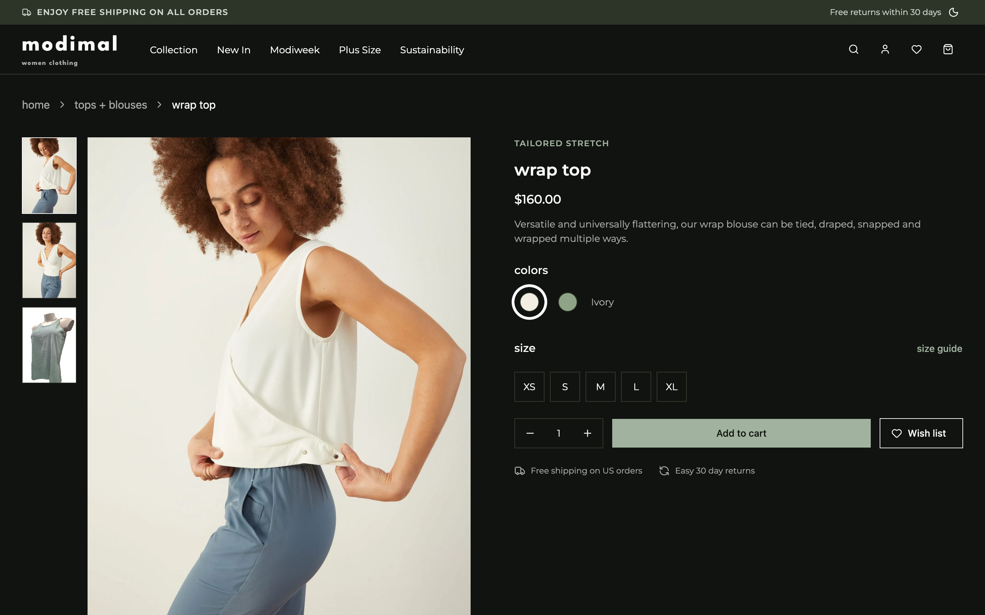Click the Wish list button

click(x=921, y=433)
